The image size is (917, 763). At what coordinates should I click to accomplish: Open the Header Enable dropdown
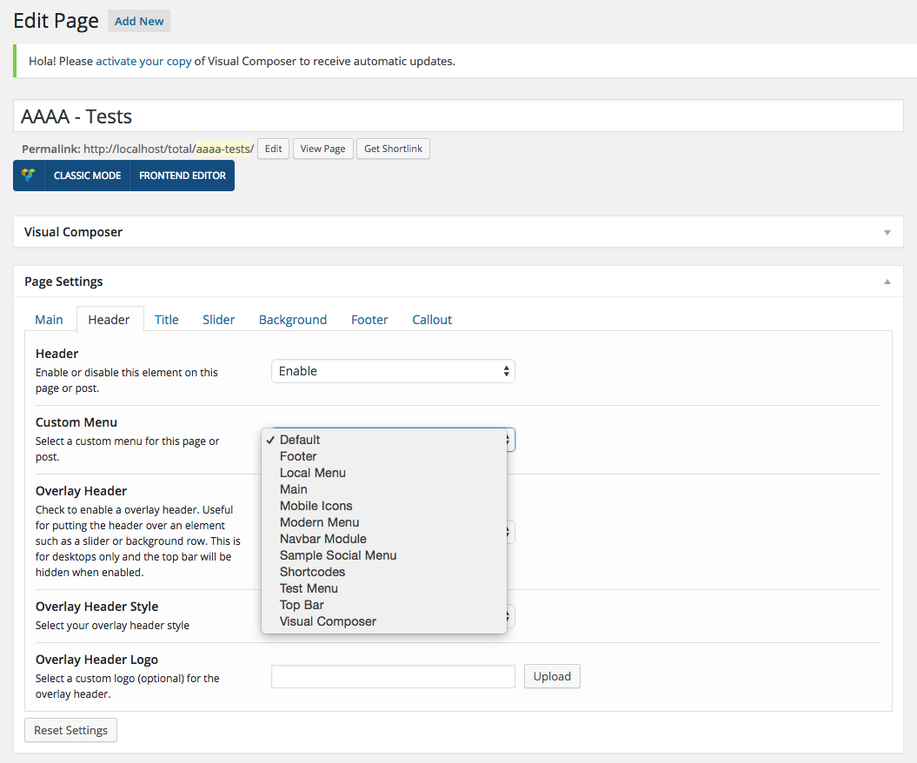point(393,371)
